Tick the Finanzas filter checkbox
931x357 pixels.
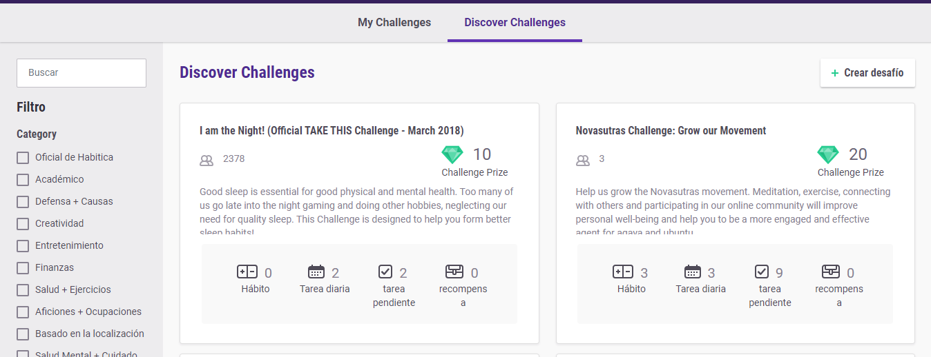tap(23, 268)
